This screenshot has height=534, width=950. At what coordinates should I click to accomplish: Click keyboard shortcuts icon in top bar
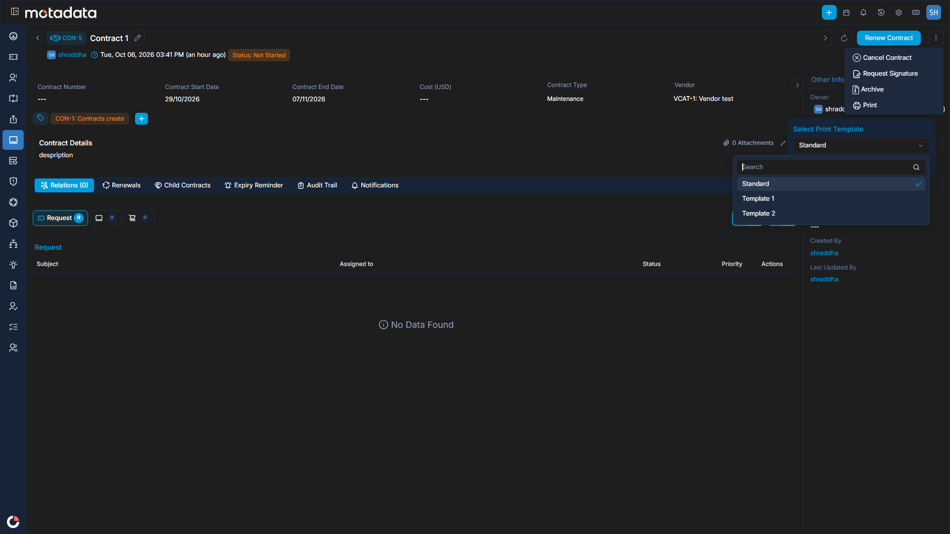click(916, 12)
